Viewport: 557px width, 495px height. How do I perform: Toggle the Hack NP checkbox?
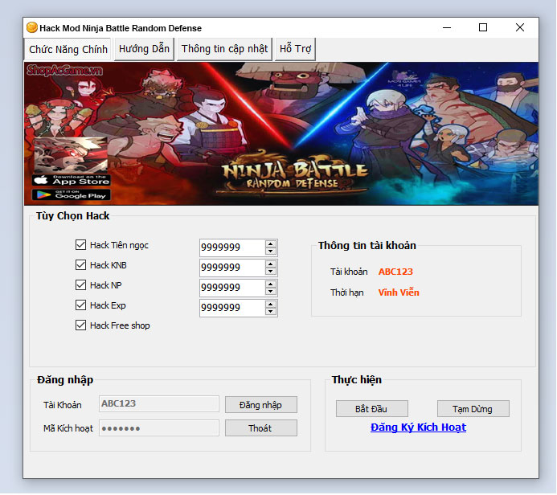80,285
